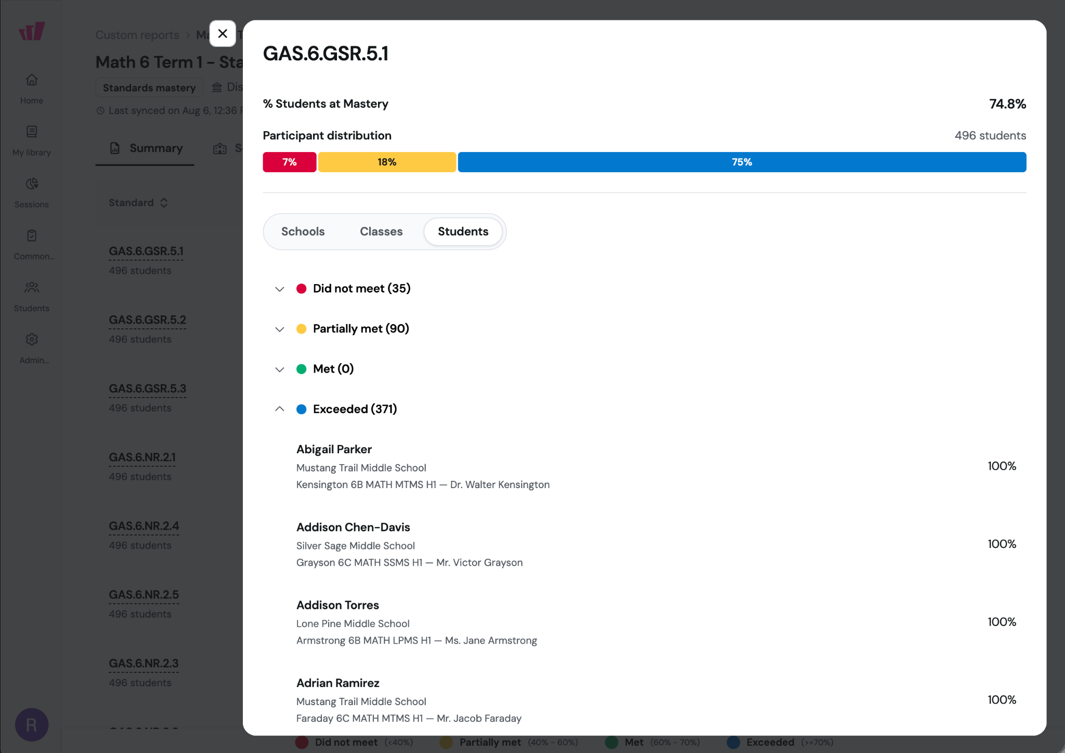Click Armstrong 6B MATH LPMS H1 class line

(x=417, y=641)
